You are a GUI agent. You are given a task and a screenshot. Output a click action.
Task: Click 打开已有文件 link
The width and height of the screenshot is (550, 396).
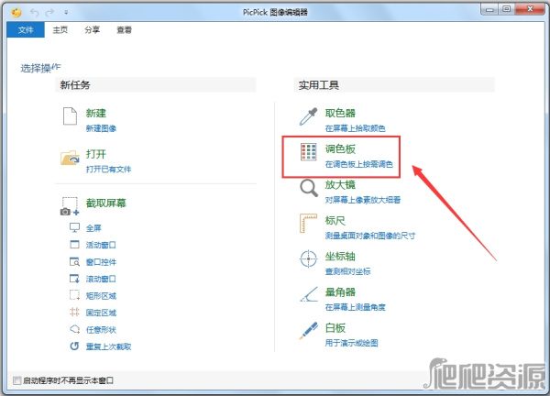[109, 169]
